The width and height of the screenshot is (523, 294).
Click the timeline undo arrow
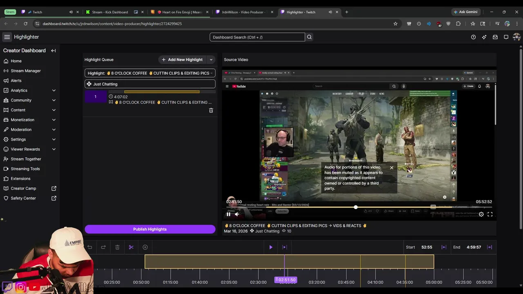[90, 247]
